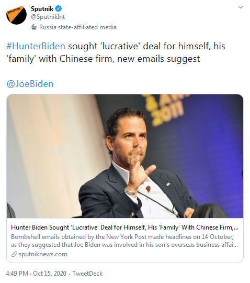Click the Sputnik display name
Image resolution: width=250 pixels, height=283 pixels.
pos(42,8)
